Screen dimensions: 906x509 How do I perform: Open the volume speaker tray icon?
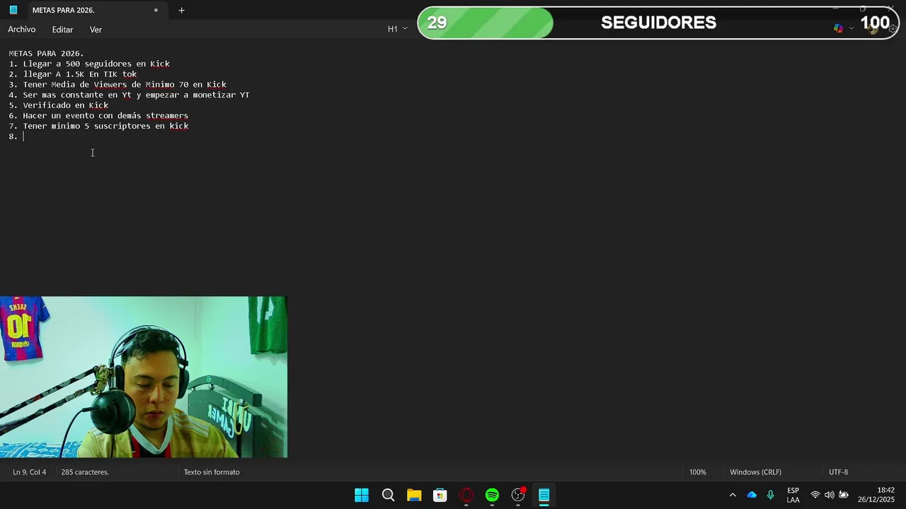click(830, 495)
